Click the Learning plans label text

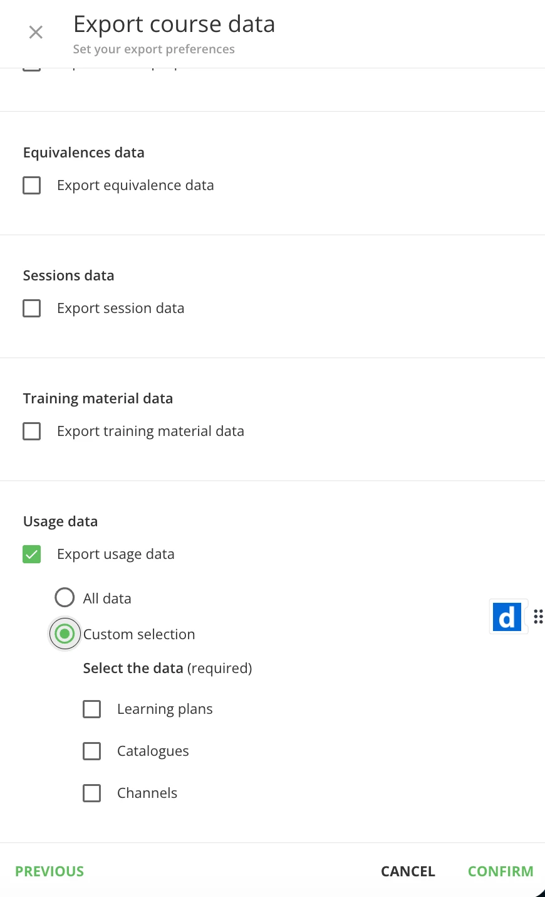[165, 709]
